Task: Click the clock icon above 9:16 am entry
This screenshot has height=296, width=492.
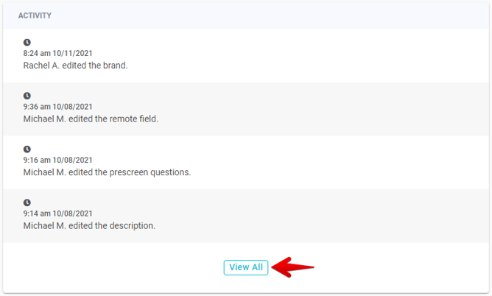Action: click(x=27, y=149)
